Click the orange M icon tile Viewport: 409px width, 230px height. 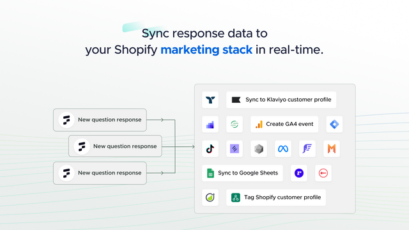[332, 149]
